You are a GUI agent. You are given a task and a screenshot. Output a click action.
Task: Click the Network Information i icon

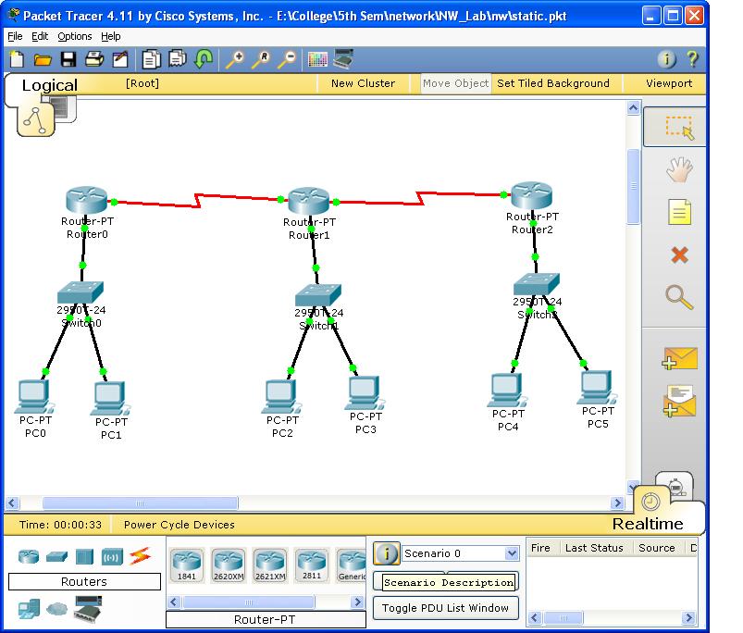tap(667, 59)
